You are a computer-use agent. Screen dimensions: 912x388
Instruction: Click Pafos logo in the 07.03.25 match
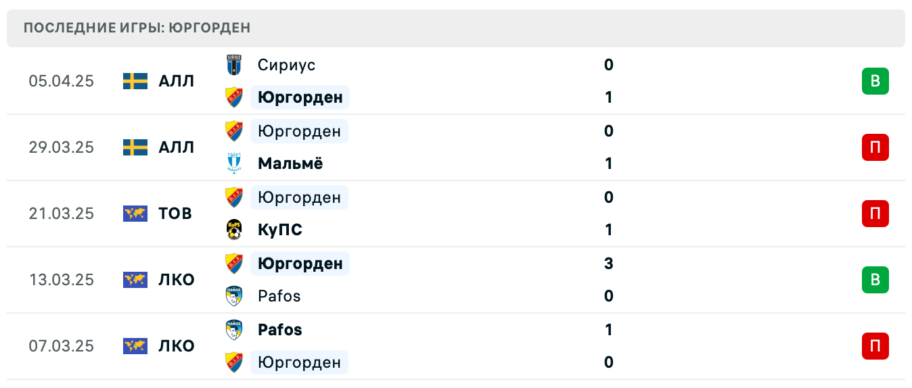coord(234,330)
